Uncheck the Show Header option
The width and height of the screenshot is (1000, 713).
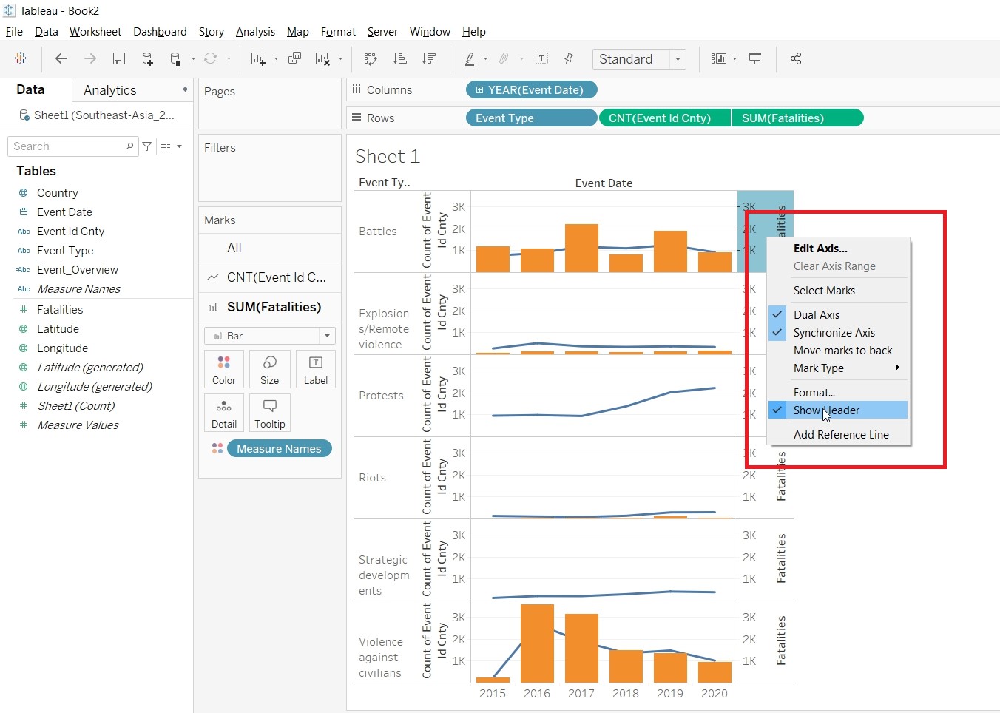[x=826, y=410]
